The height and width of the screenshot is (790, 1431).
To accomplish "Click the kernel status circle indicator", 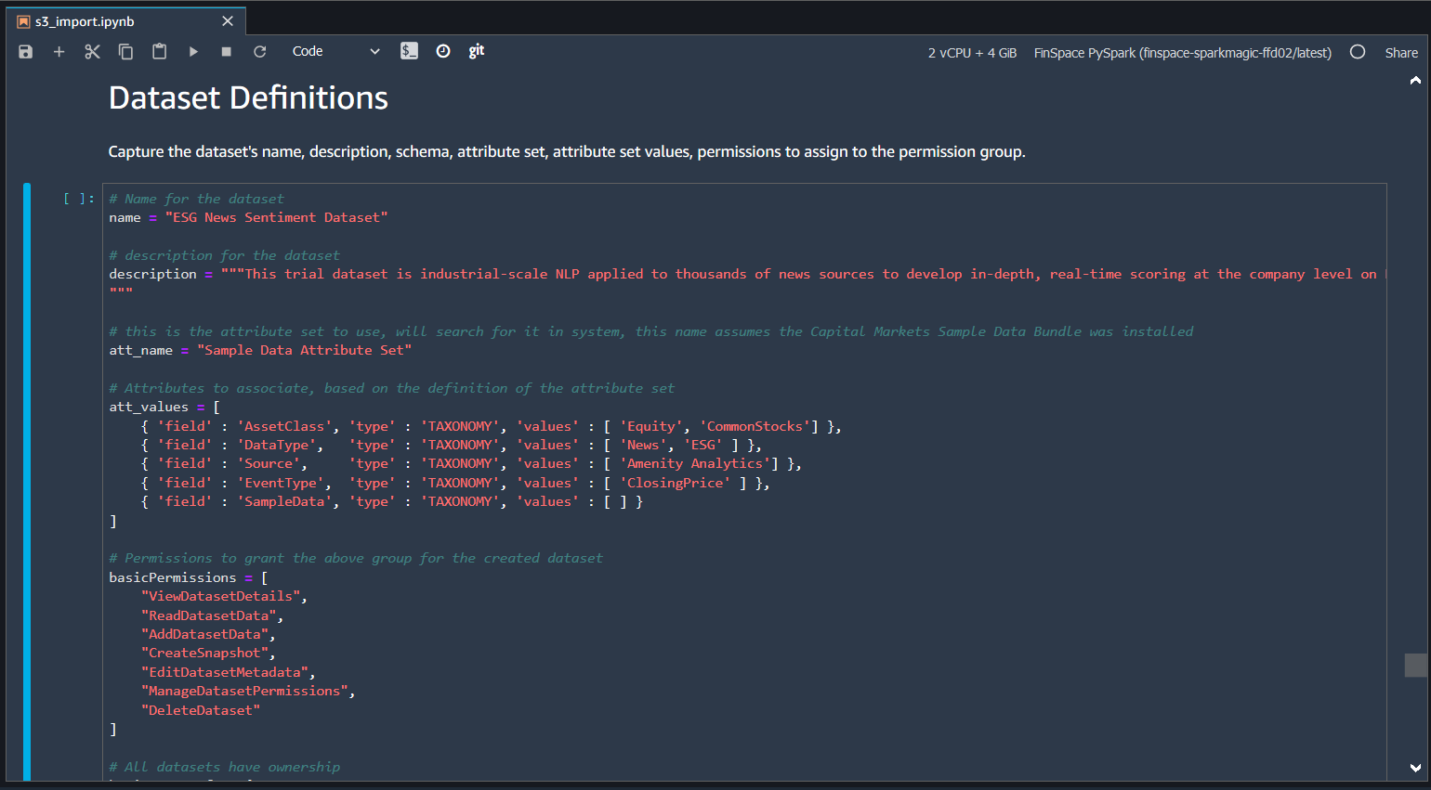I will click(x=1358, y=52).
